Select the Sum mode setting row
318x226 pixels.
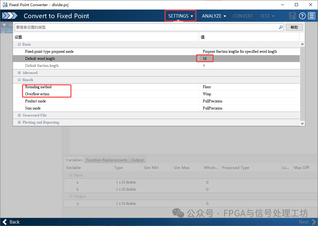coord(156,108)
